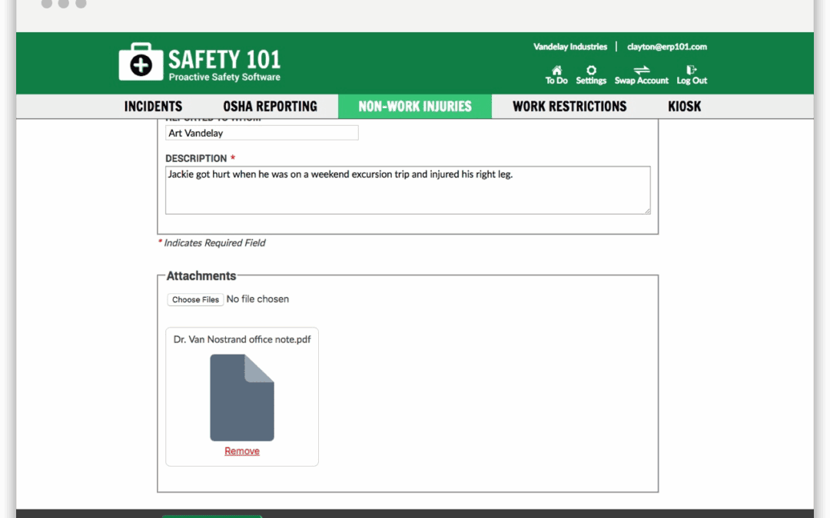Image resolution: width=830 pixels, height=518 pixels.
Task: Focus the field containing Art Vandelay
Action: tap(261, 133)
